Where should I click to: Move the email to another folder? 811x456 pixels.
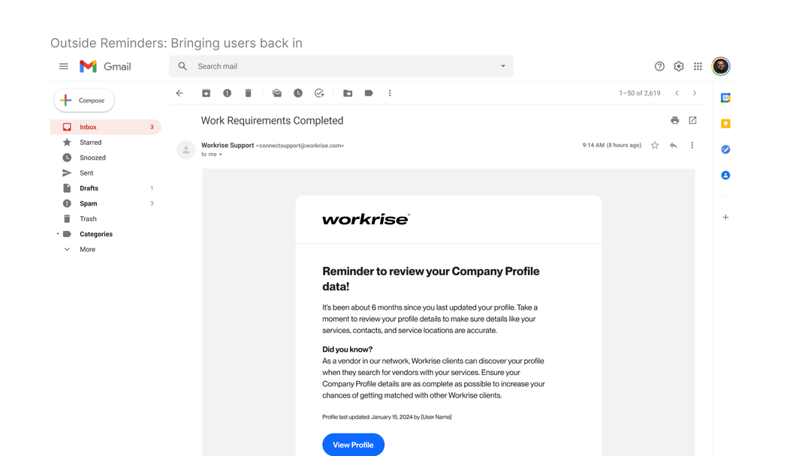347,92
